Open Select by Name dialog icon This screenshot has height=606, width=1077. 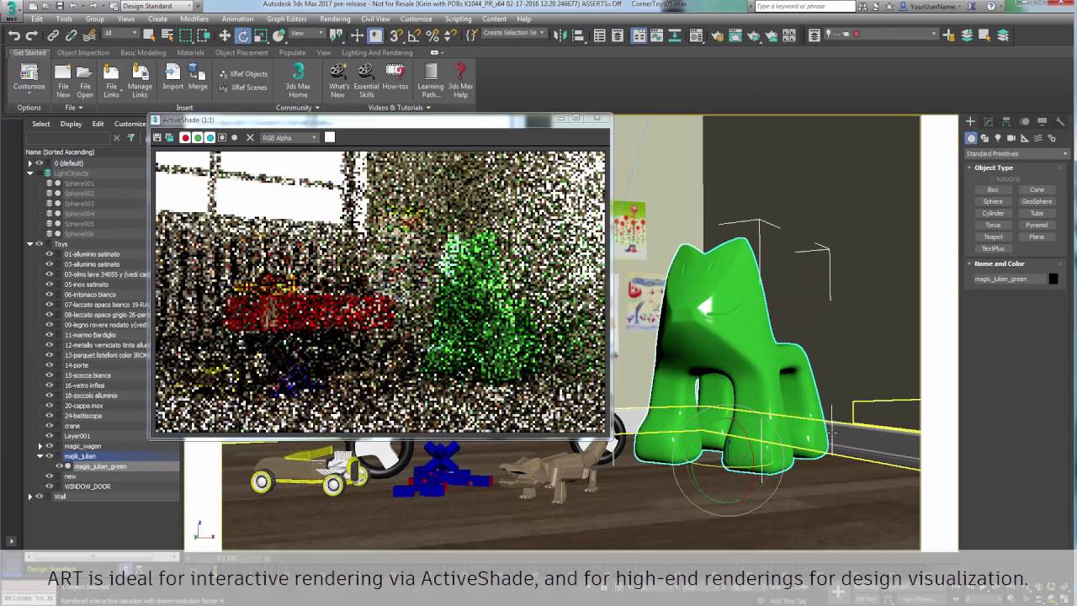167,35
